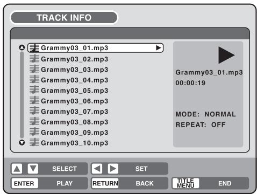Click the left arrow key icon for SET
The width and height of the screenshot is (257, 194).
tap(97, 169)
